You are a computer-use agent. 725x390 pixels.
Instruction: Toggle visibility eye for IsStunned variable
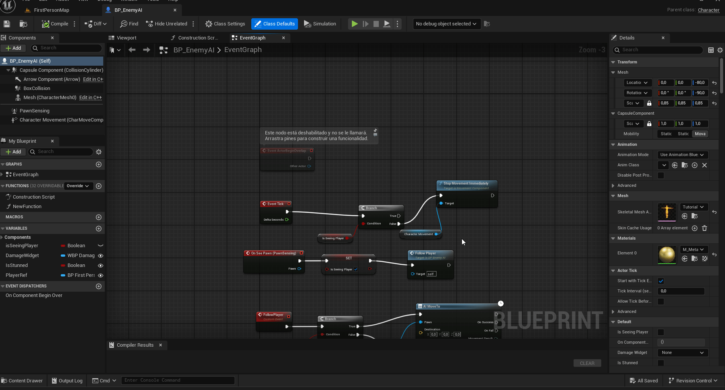(x=101, y=265)
